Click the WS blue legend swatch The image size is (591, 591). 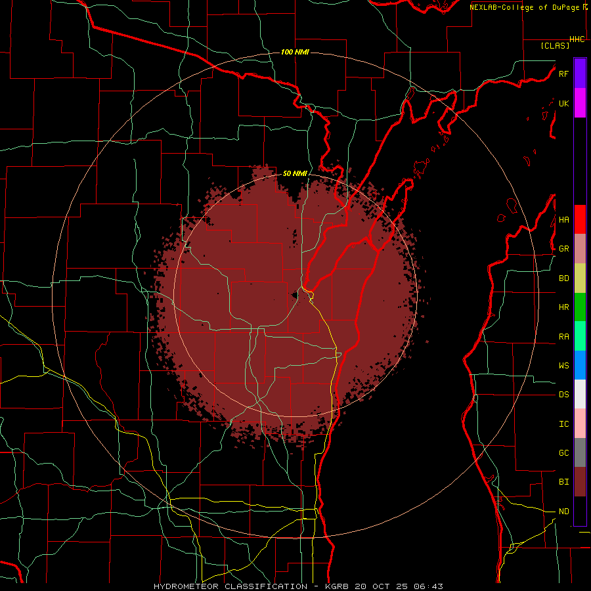[x=580, y=365]
